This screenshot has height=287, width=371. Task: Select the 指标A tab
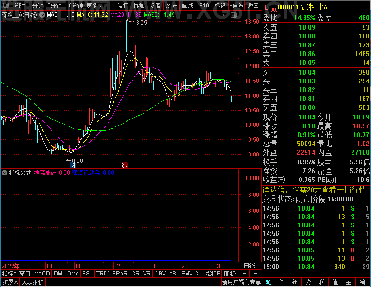coord(9,274)
